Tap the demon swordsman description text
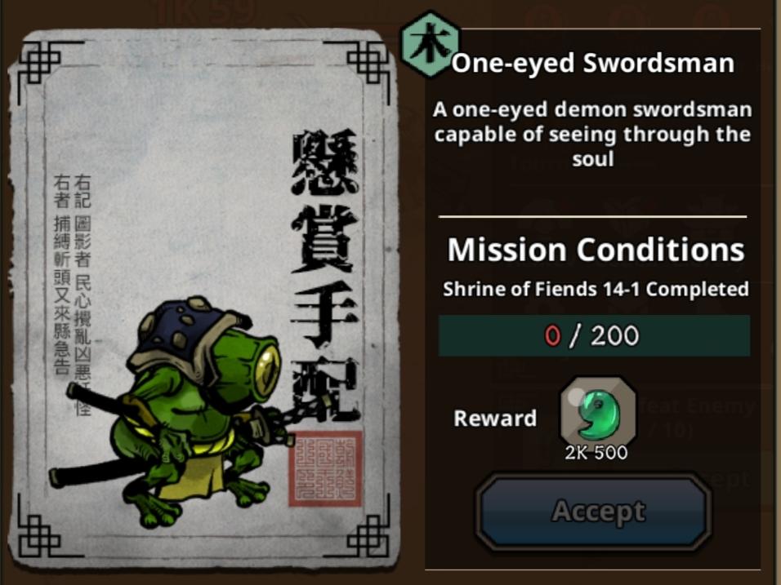This screenshot has height=585, width=781. (x=592, y=135)
